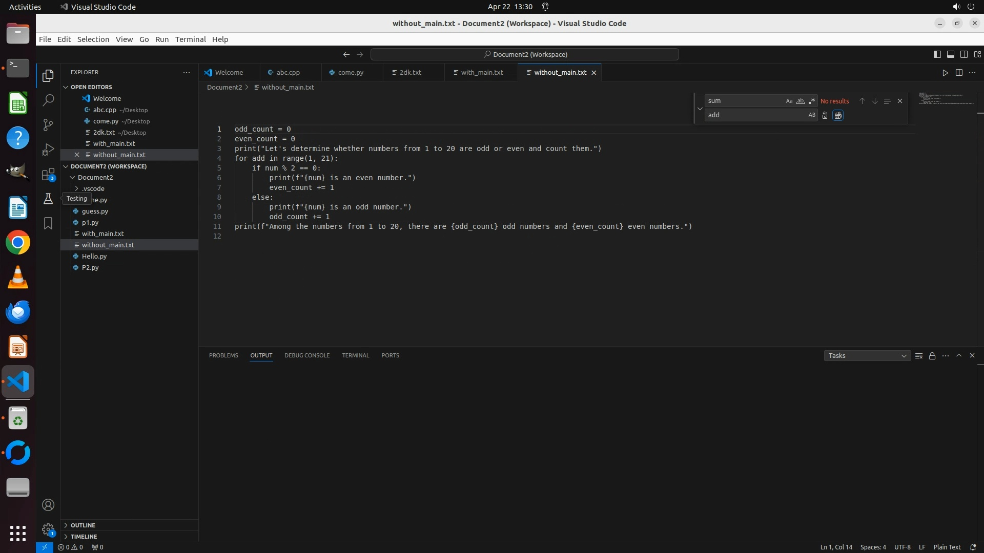This screenshot has height=553, width=984.
Task: Open the Accounts icon in activity bar
Action: (48, 505)
